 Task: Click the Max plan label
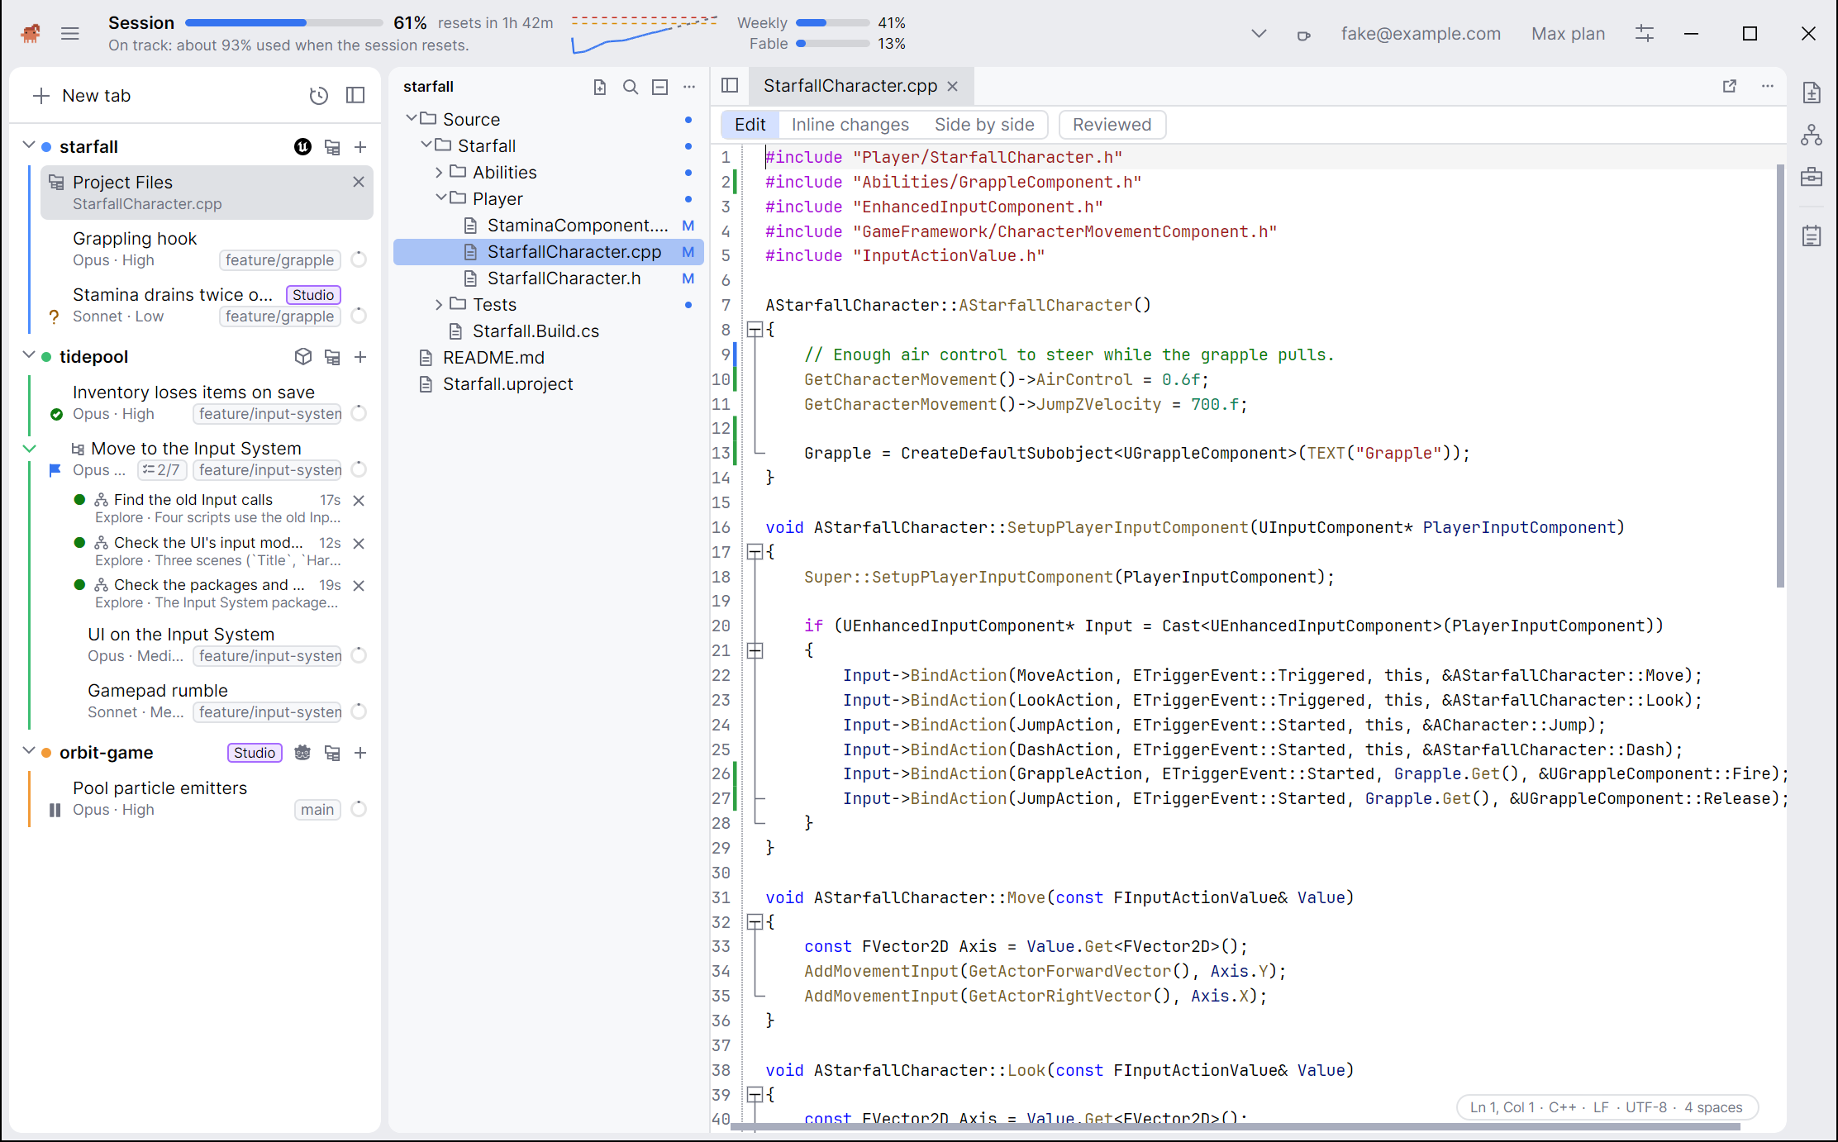click(1568, 34)
